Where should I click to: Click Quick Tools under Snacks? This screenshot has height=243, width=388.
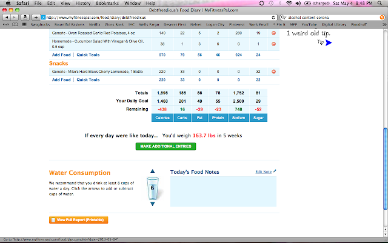point(88,80)
